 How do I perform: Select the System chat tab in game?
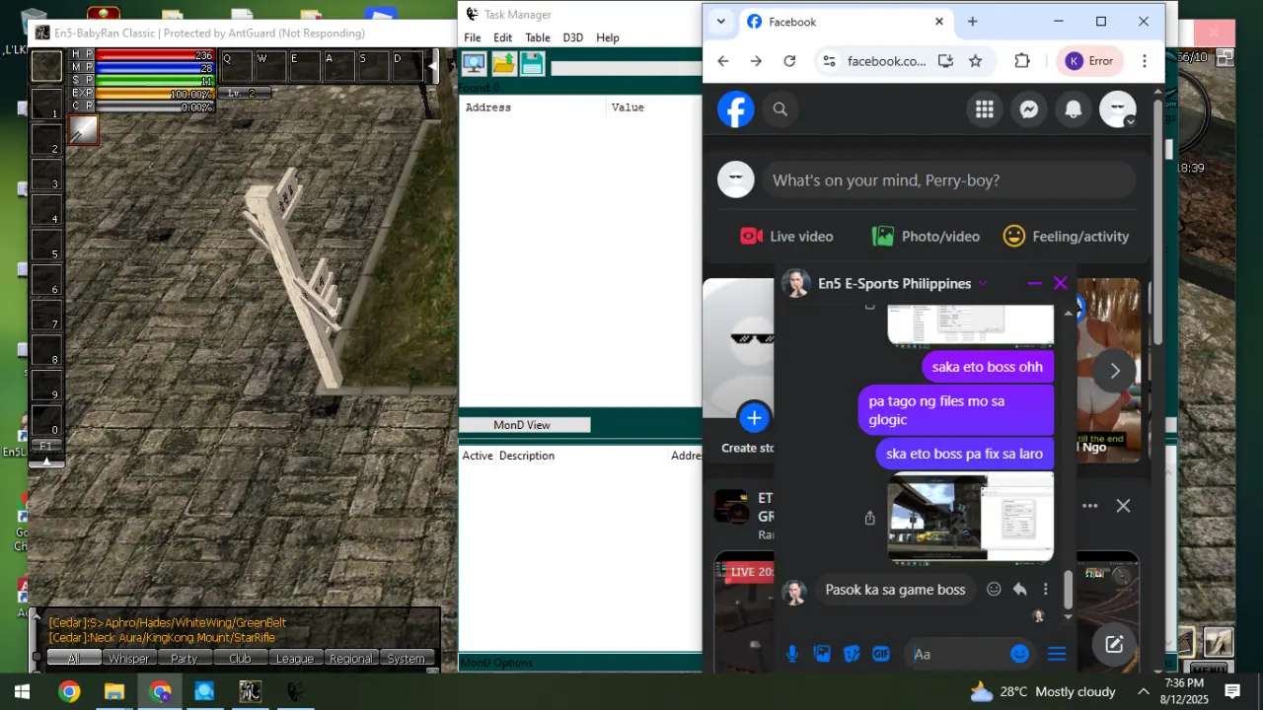(406, 659)
